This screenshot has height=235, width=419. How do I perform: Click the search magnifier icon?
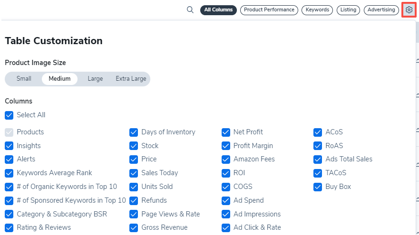190,10
